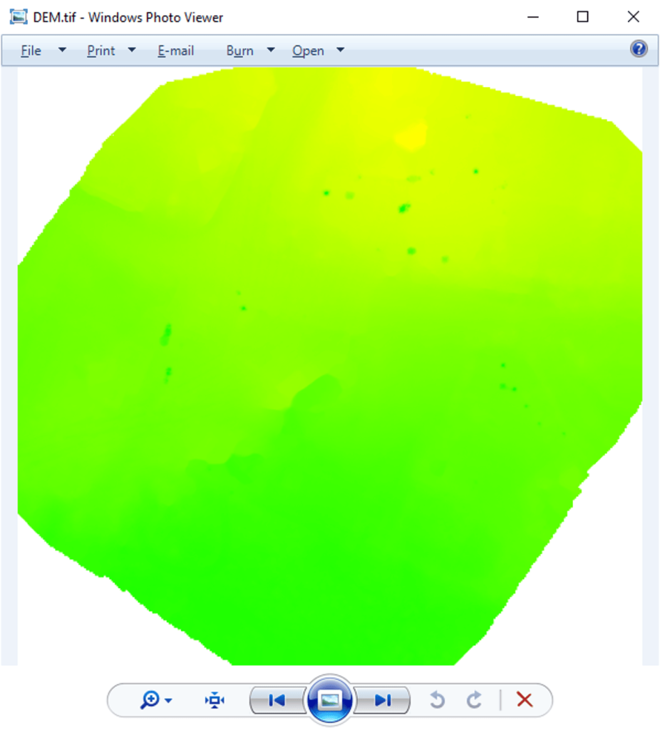Start the slideshow from the center button

[x=329, y=700]
